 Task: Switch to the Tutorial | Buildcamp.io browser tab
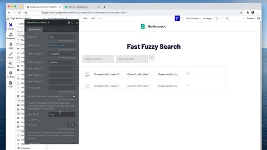pos(81,7)
